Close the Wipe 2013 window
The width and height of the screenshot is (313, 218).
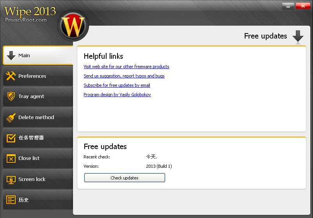click(303, 6)
